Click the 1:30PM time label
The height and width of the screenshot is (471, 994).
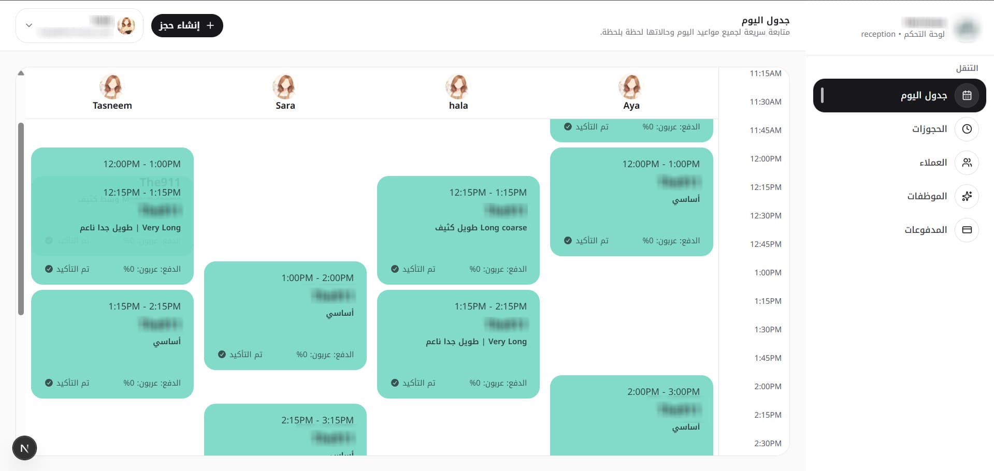click(768, 330)
